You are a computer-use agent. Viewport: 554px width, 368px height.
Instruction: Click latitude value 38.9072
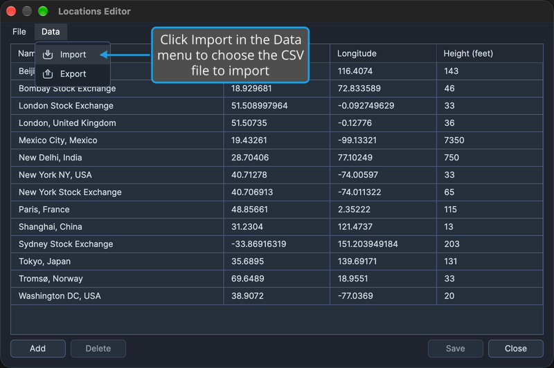[247, 296]
